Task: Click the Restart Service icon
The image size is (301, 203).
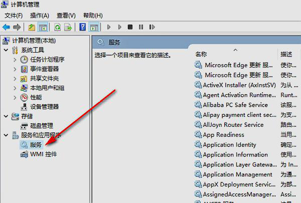Action: point(152,27)
